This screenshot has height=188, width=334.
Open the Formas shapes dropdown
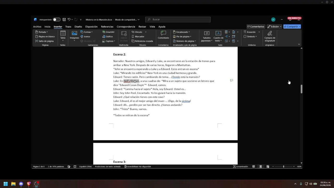(86, 32)
